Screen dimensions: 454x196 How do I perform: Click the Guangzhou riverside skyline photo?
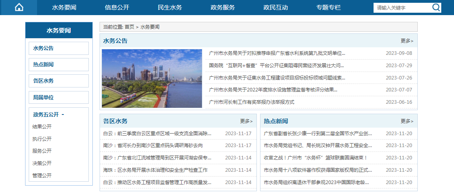152,78
